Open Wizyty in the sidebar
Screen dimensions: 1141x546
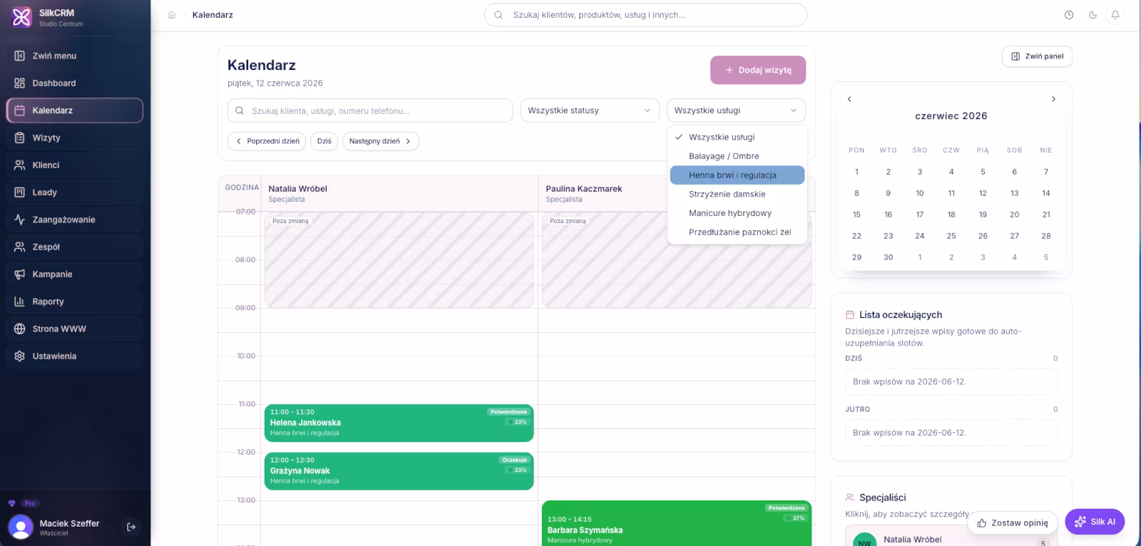pos(75,138)
